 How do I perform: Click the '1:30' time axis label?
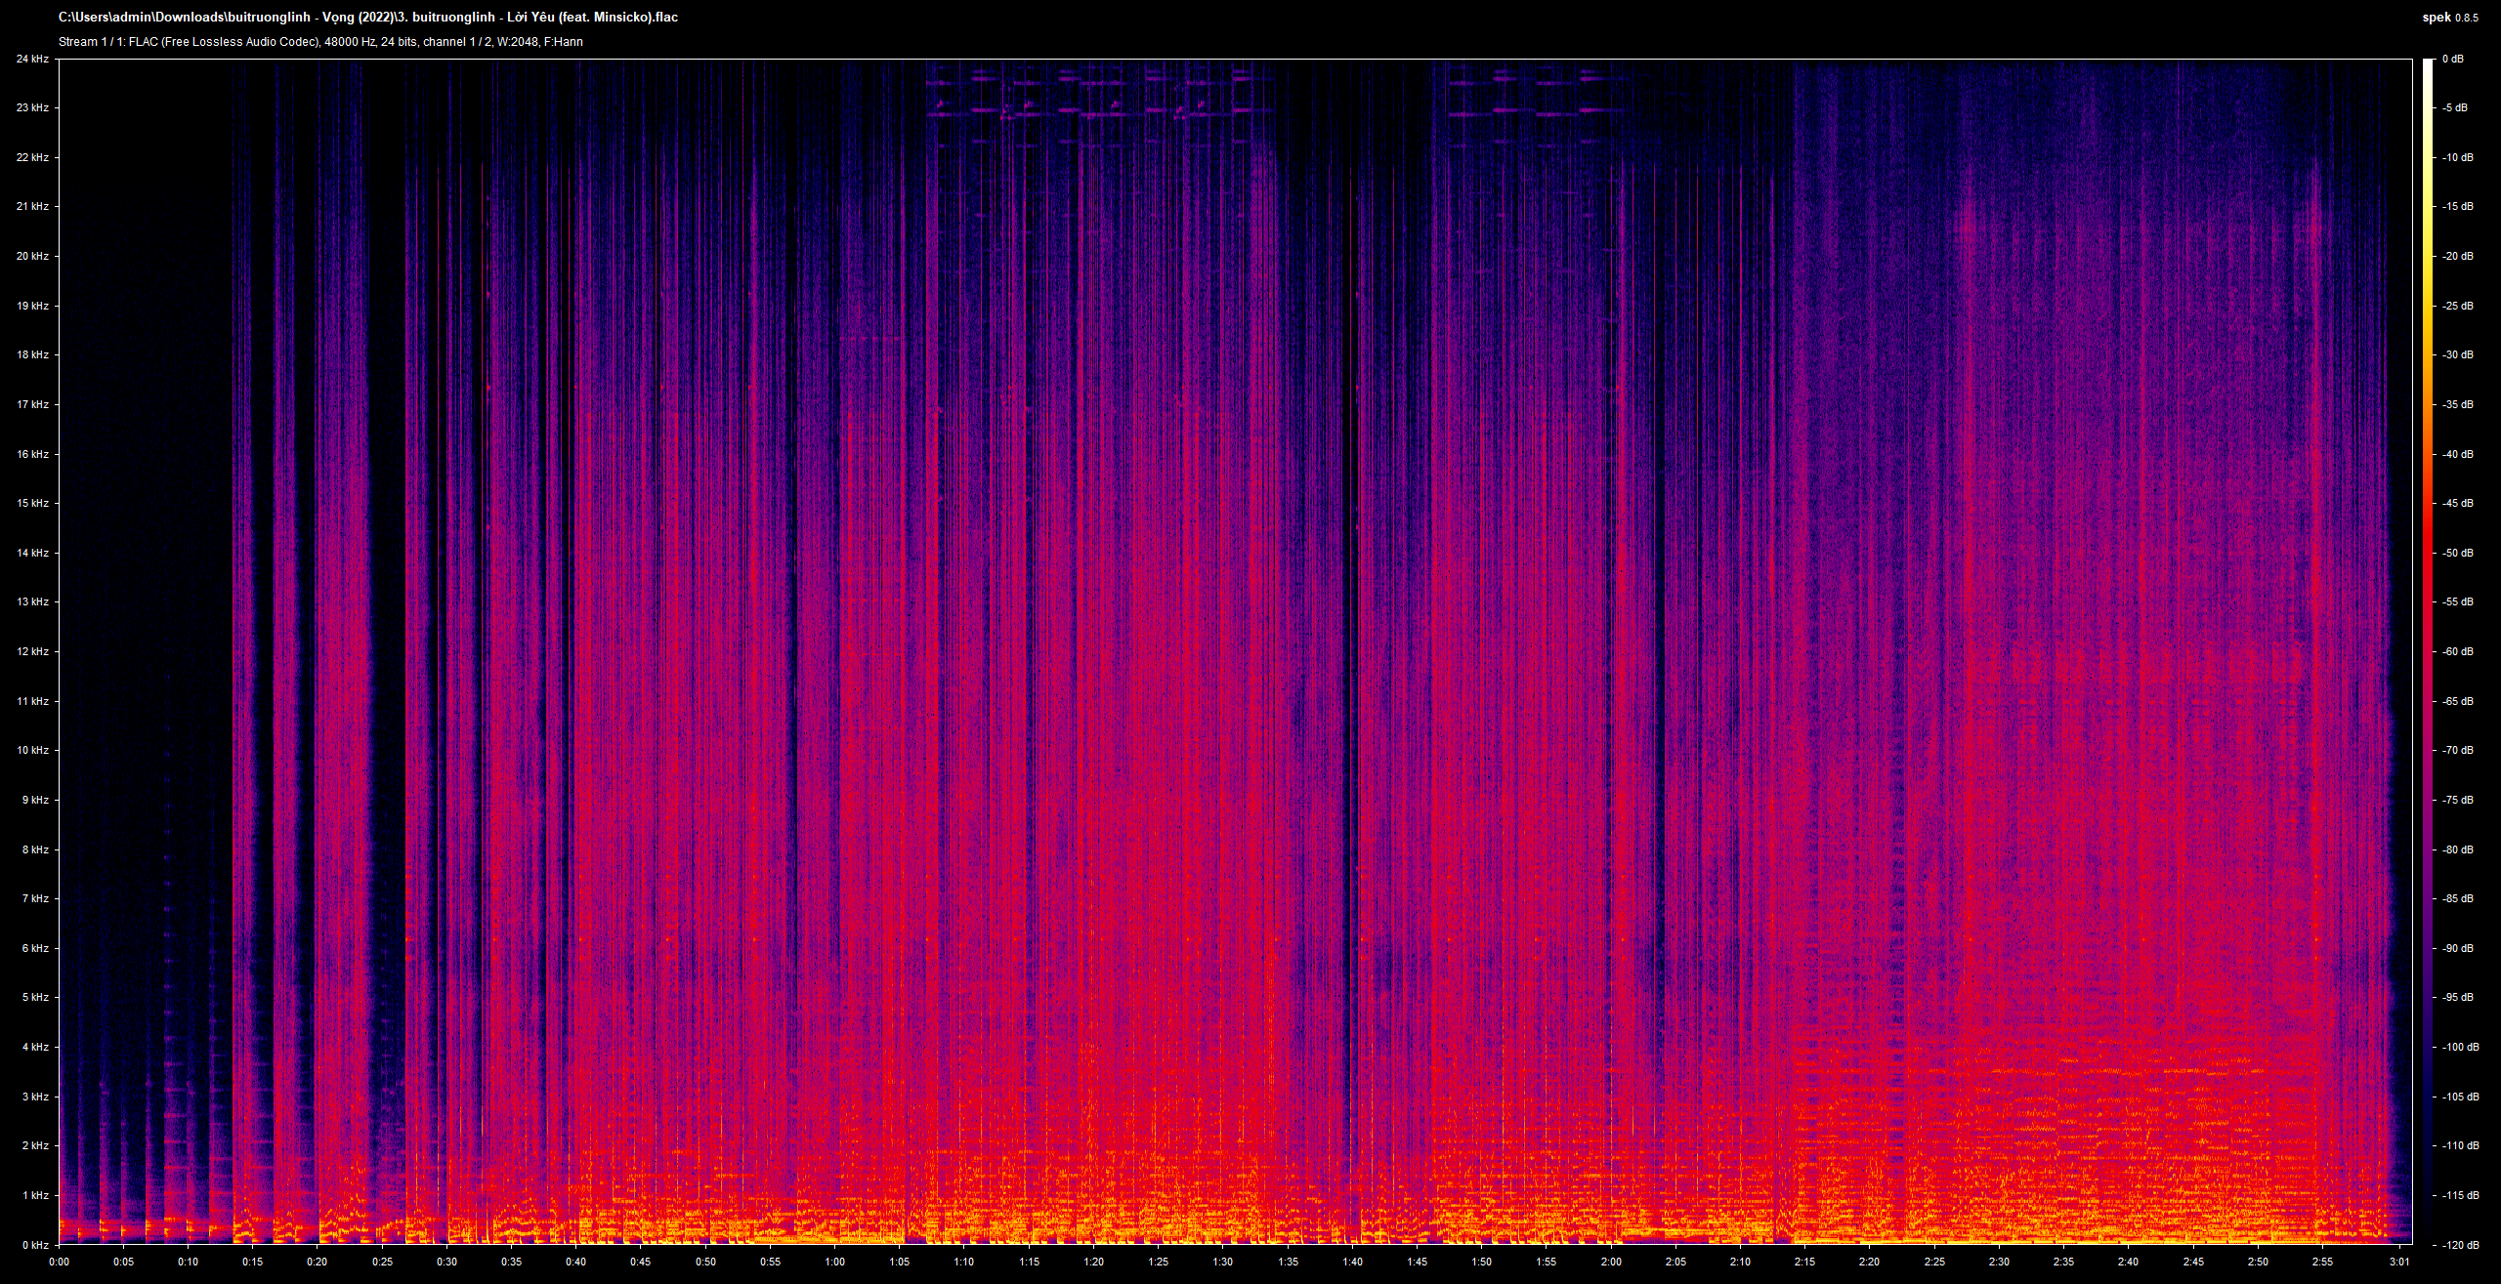(x=1223, y=1262)
